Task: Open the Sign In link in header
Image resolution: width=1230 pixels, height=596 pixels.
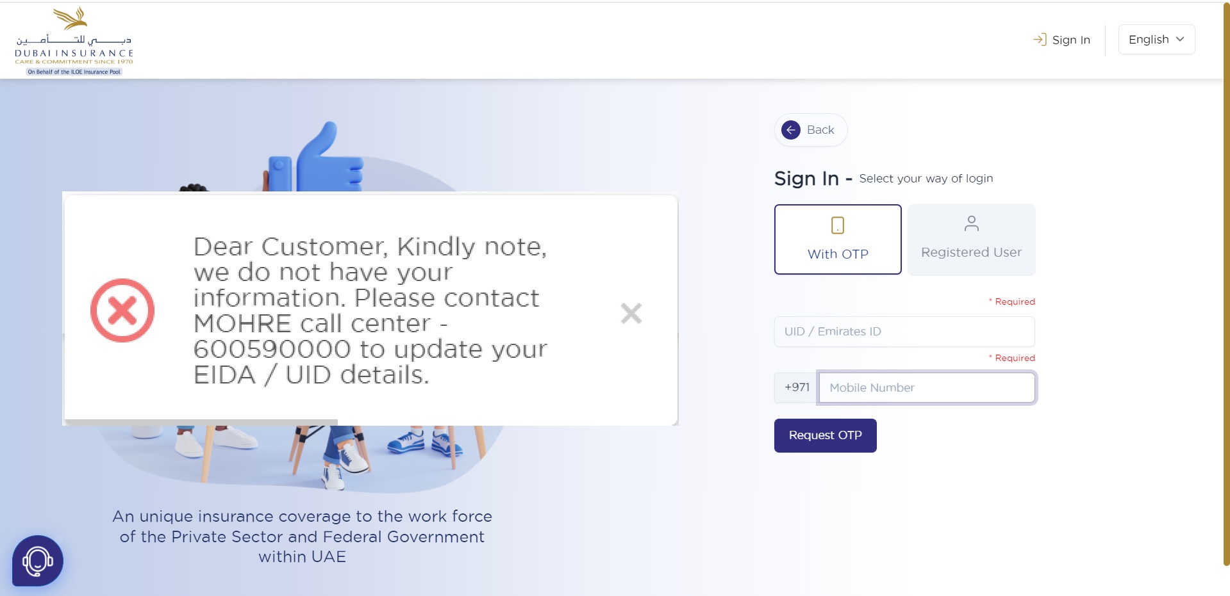Action: (x=1070, y=40)
